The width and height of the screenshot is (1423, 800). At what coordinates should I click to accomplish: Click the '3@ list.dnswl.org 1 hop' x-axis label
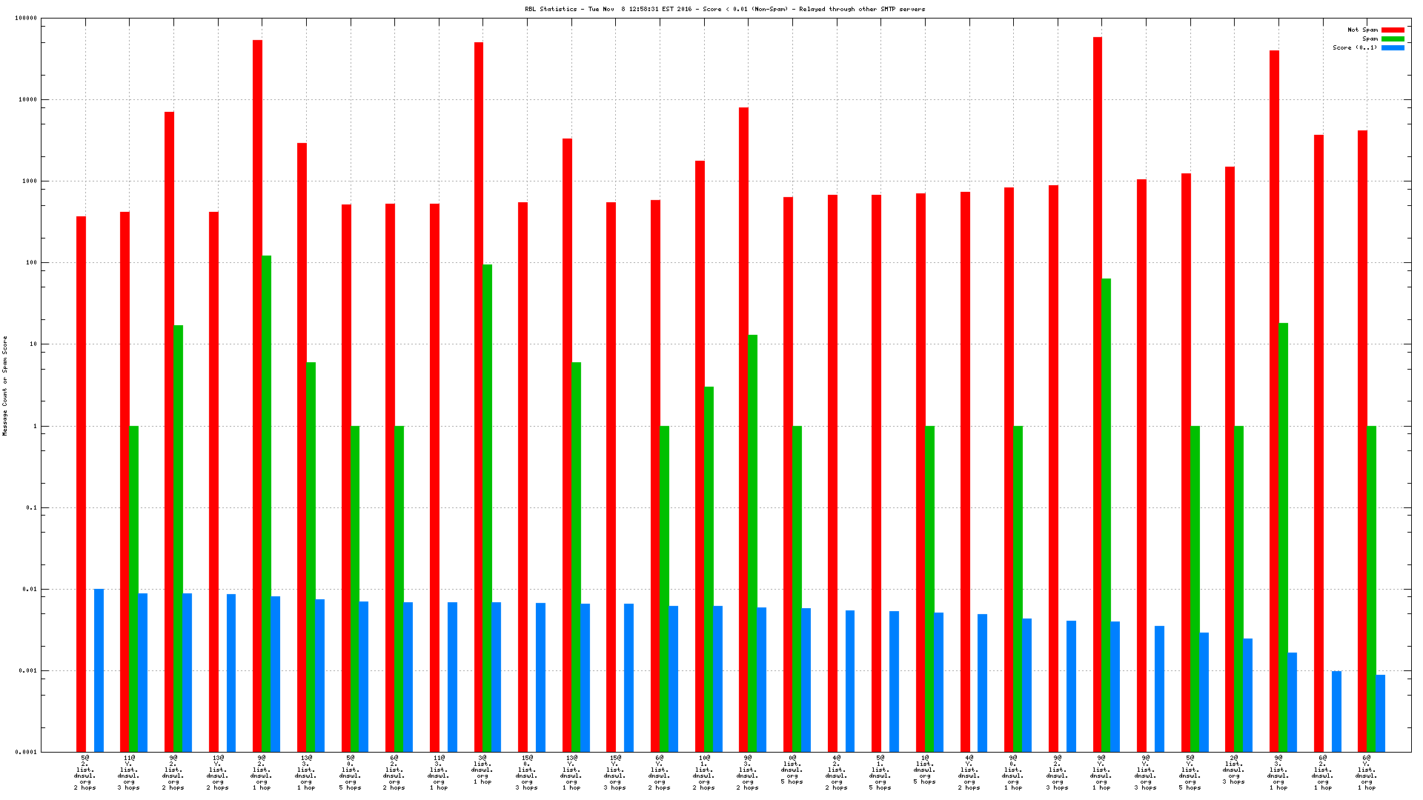pyautogui.click(x=482, y=770)
